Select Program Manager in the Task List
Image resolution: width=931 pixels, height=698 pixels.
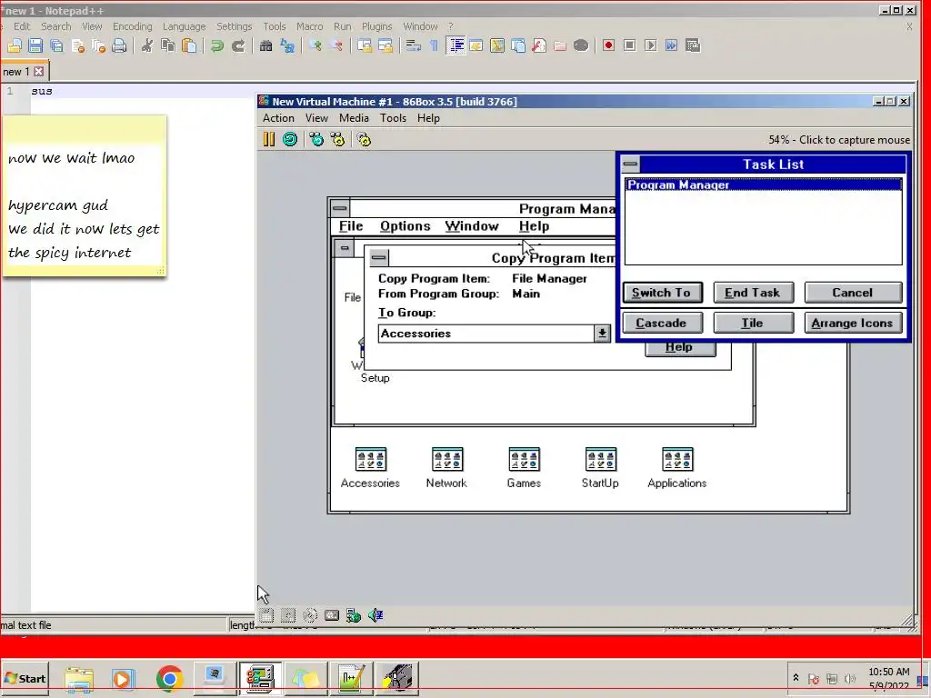coord(764,185)
